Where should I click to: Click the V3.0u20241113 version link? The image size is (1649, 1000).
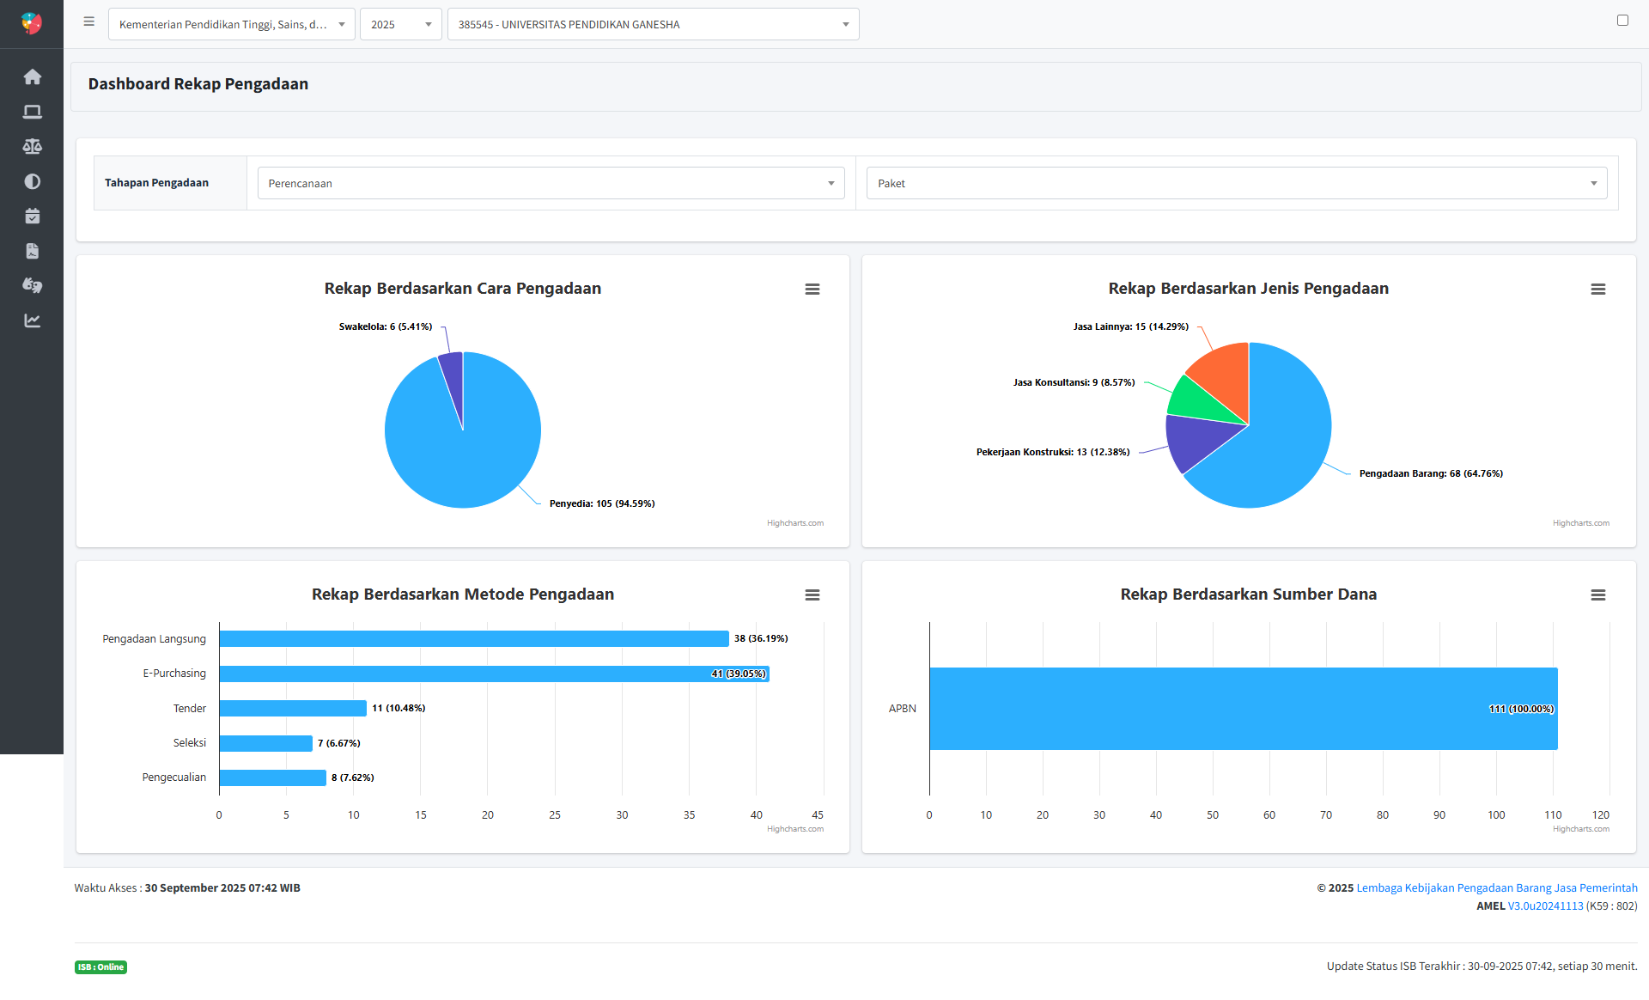point(1545,905)
